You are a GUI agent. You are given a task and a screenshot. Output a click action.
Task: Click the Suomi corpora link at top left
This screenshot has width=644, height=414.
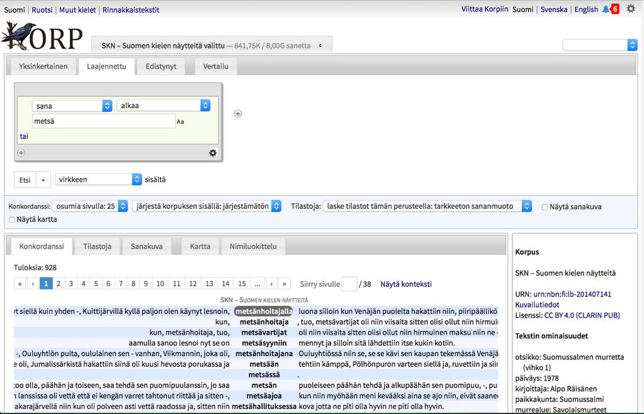click(14, 10)
